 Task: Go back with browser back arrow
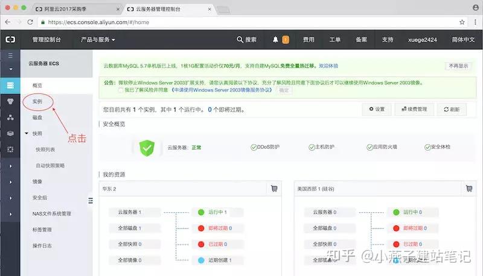point(8,22)
